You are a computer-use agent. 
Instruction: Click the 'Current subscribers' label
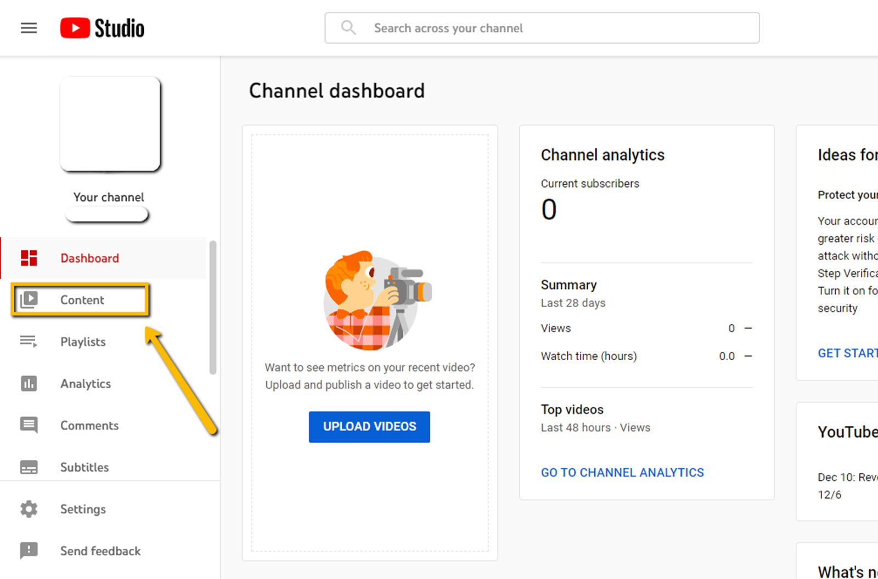[x=590, y=184]
